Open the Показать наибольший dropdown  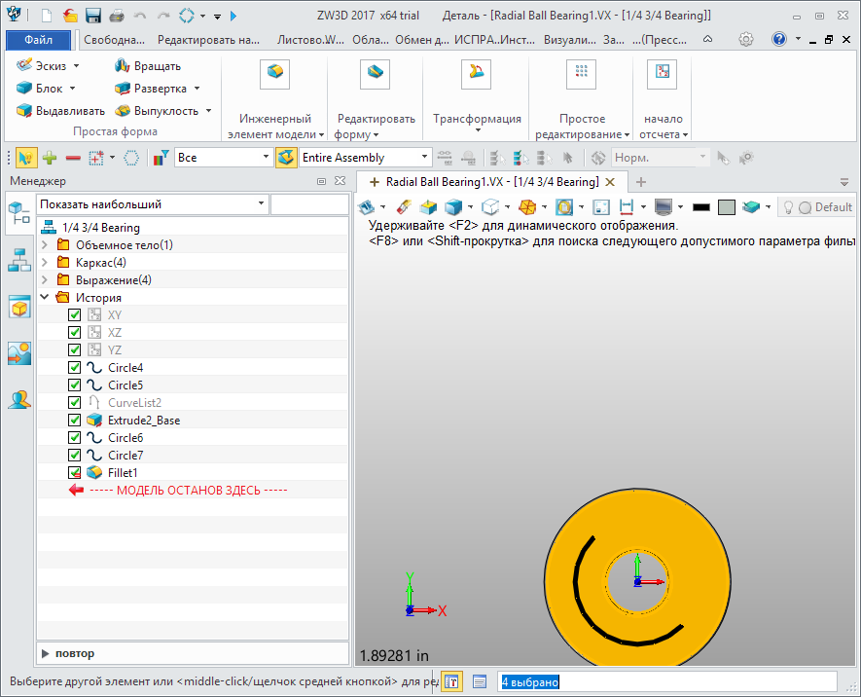[261, 204]
